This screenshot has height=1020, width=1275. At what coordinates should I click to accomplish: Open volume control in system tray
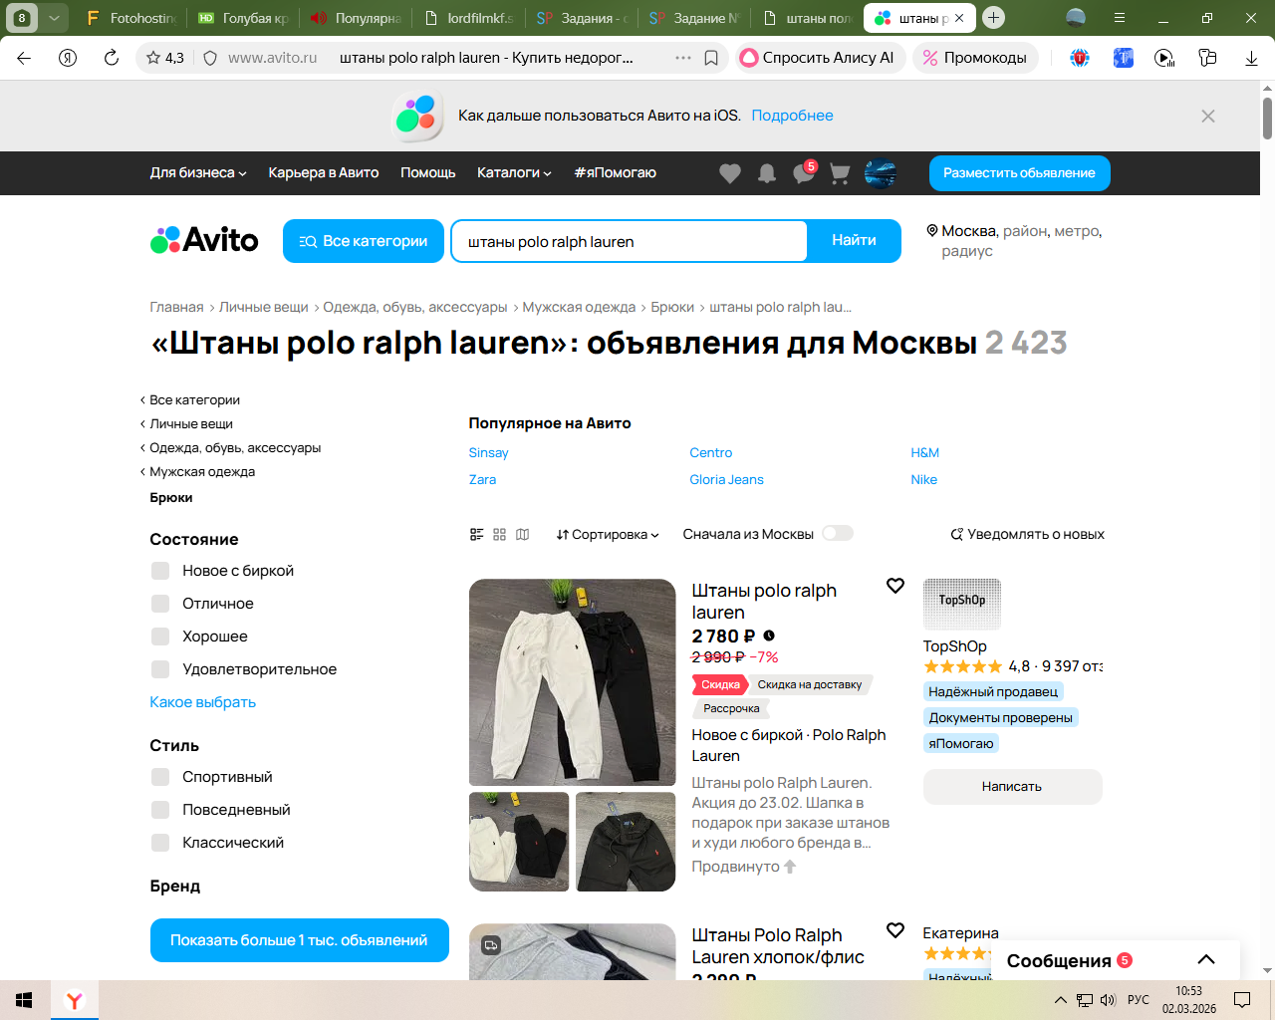pyautogui.click(x=1108, y=1000)
